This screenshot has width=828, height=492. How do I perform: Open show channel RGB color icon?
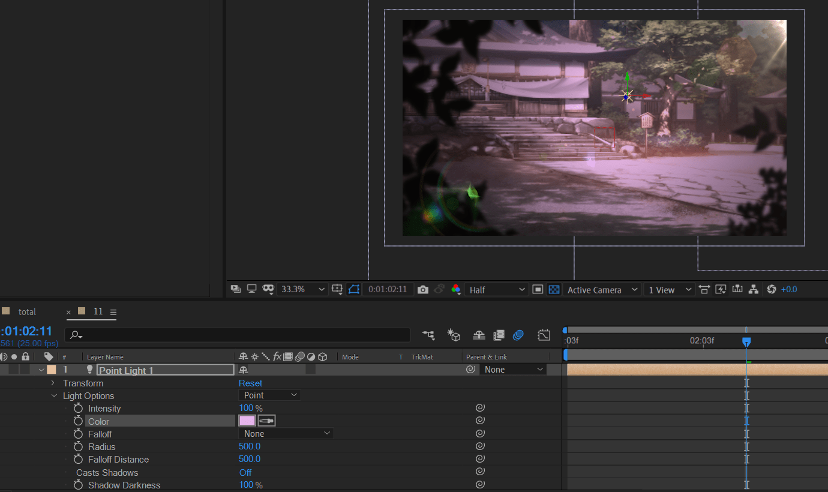pos(456,289)
